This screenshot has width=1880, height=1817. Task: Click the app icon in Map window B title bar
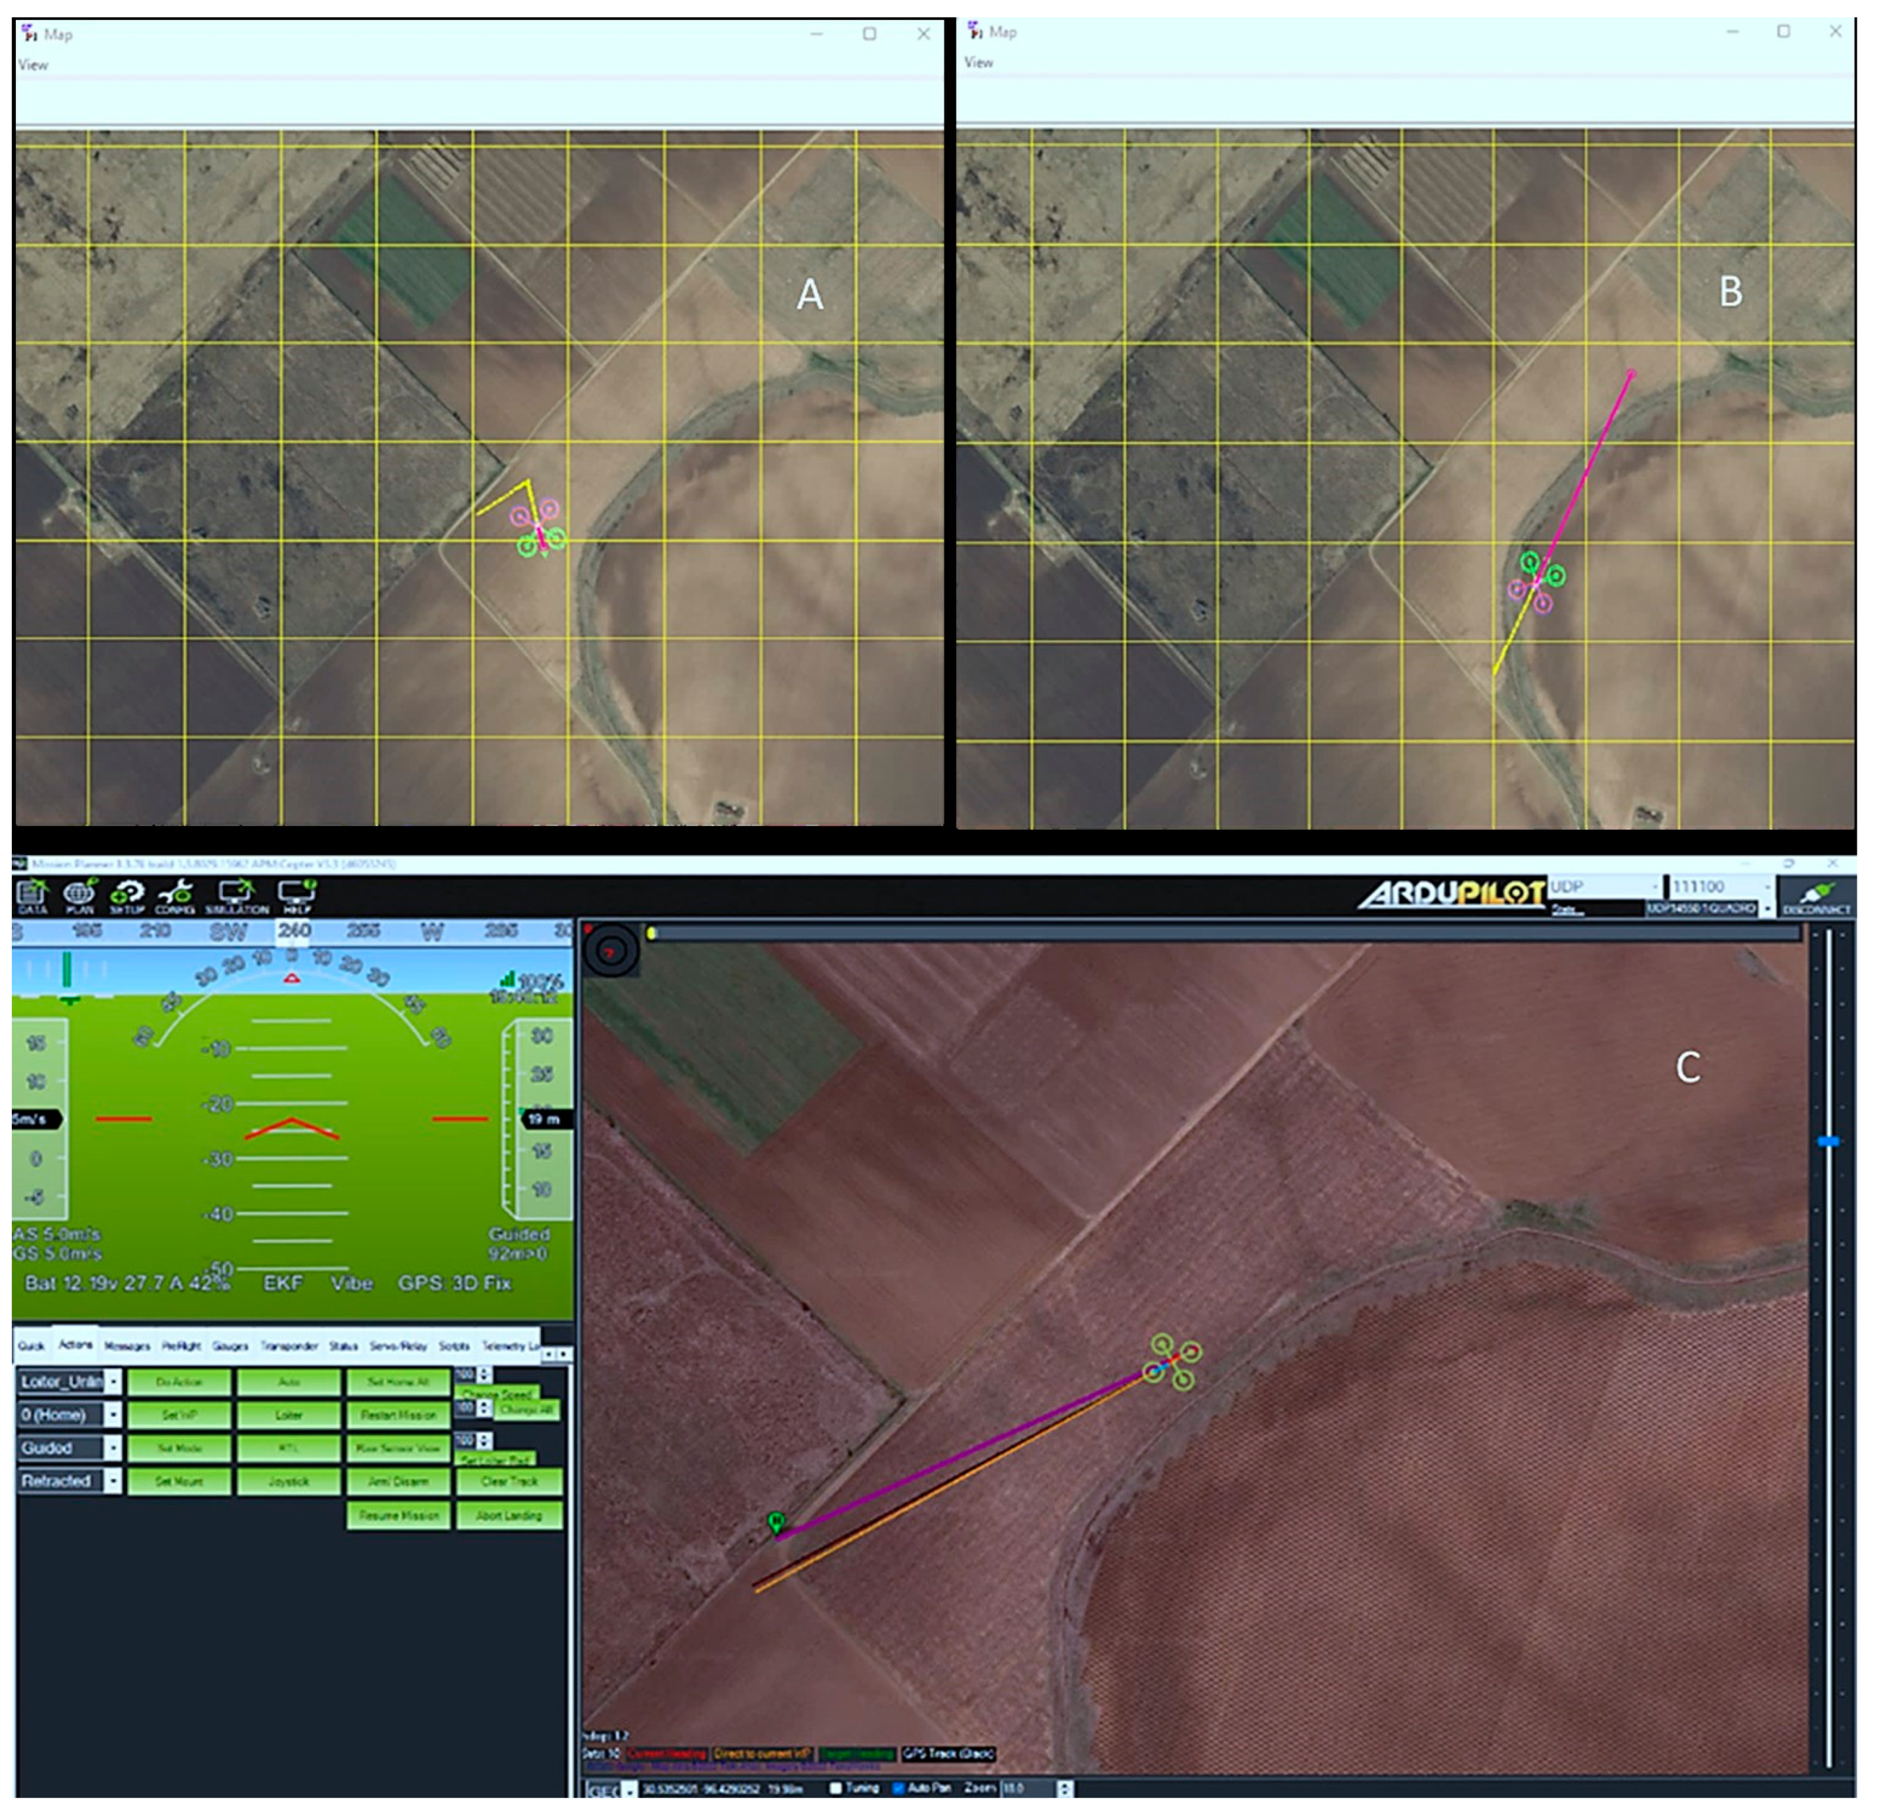tap(975, 31)
